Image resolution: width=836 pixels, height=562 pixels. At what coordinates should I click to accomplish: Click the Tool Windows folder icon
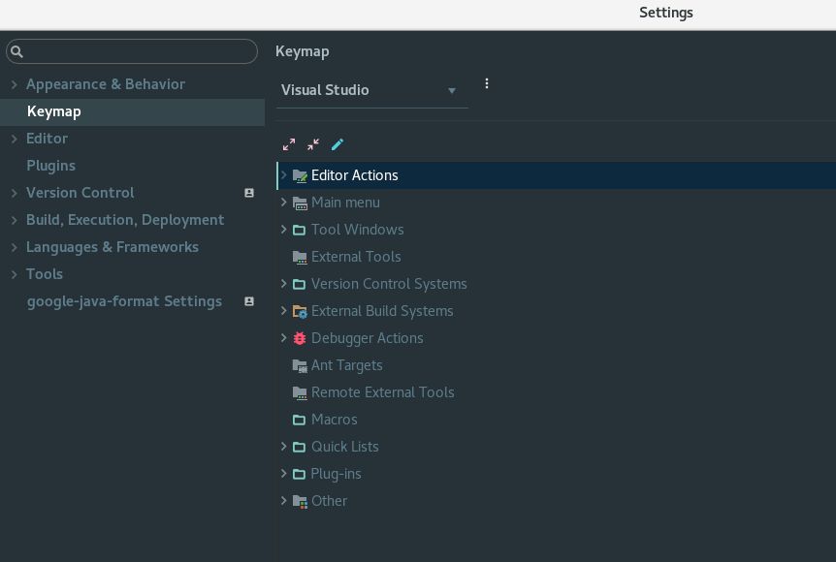tap(300, 230)
